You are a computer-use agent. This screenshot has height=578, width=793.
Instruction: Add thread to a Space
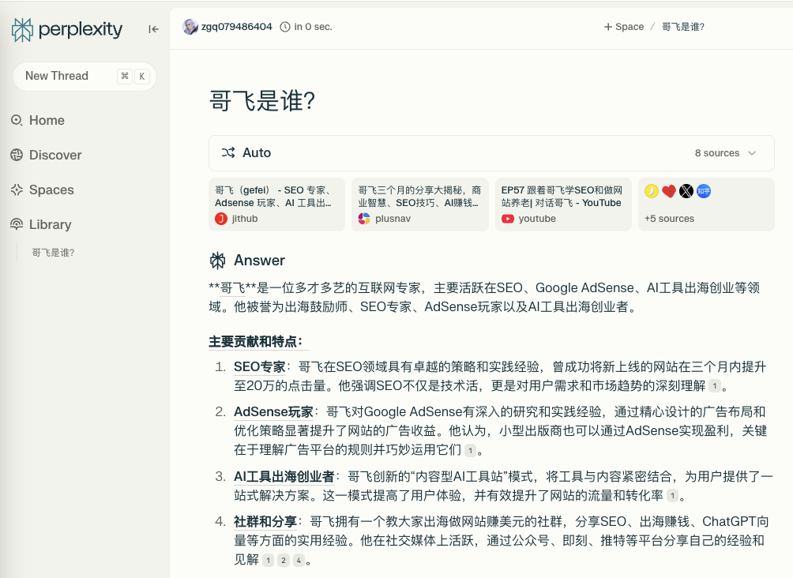[x=623, y=27]
